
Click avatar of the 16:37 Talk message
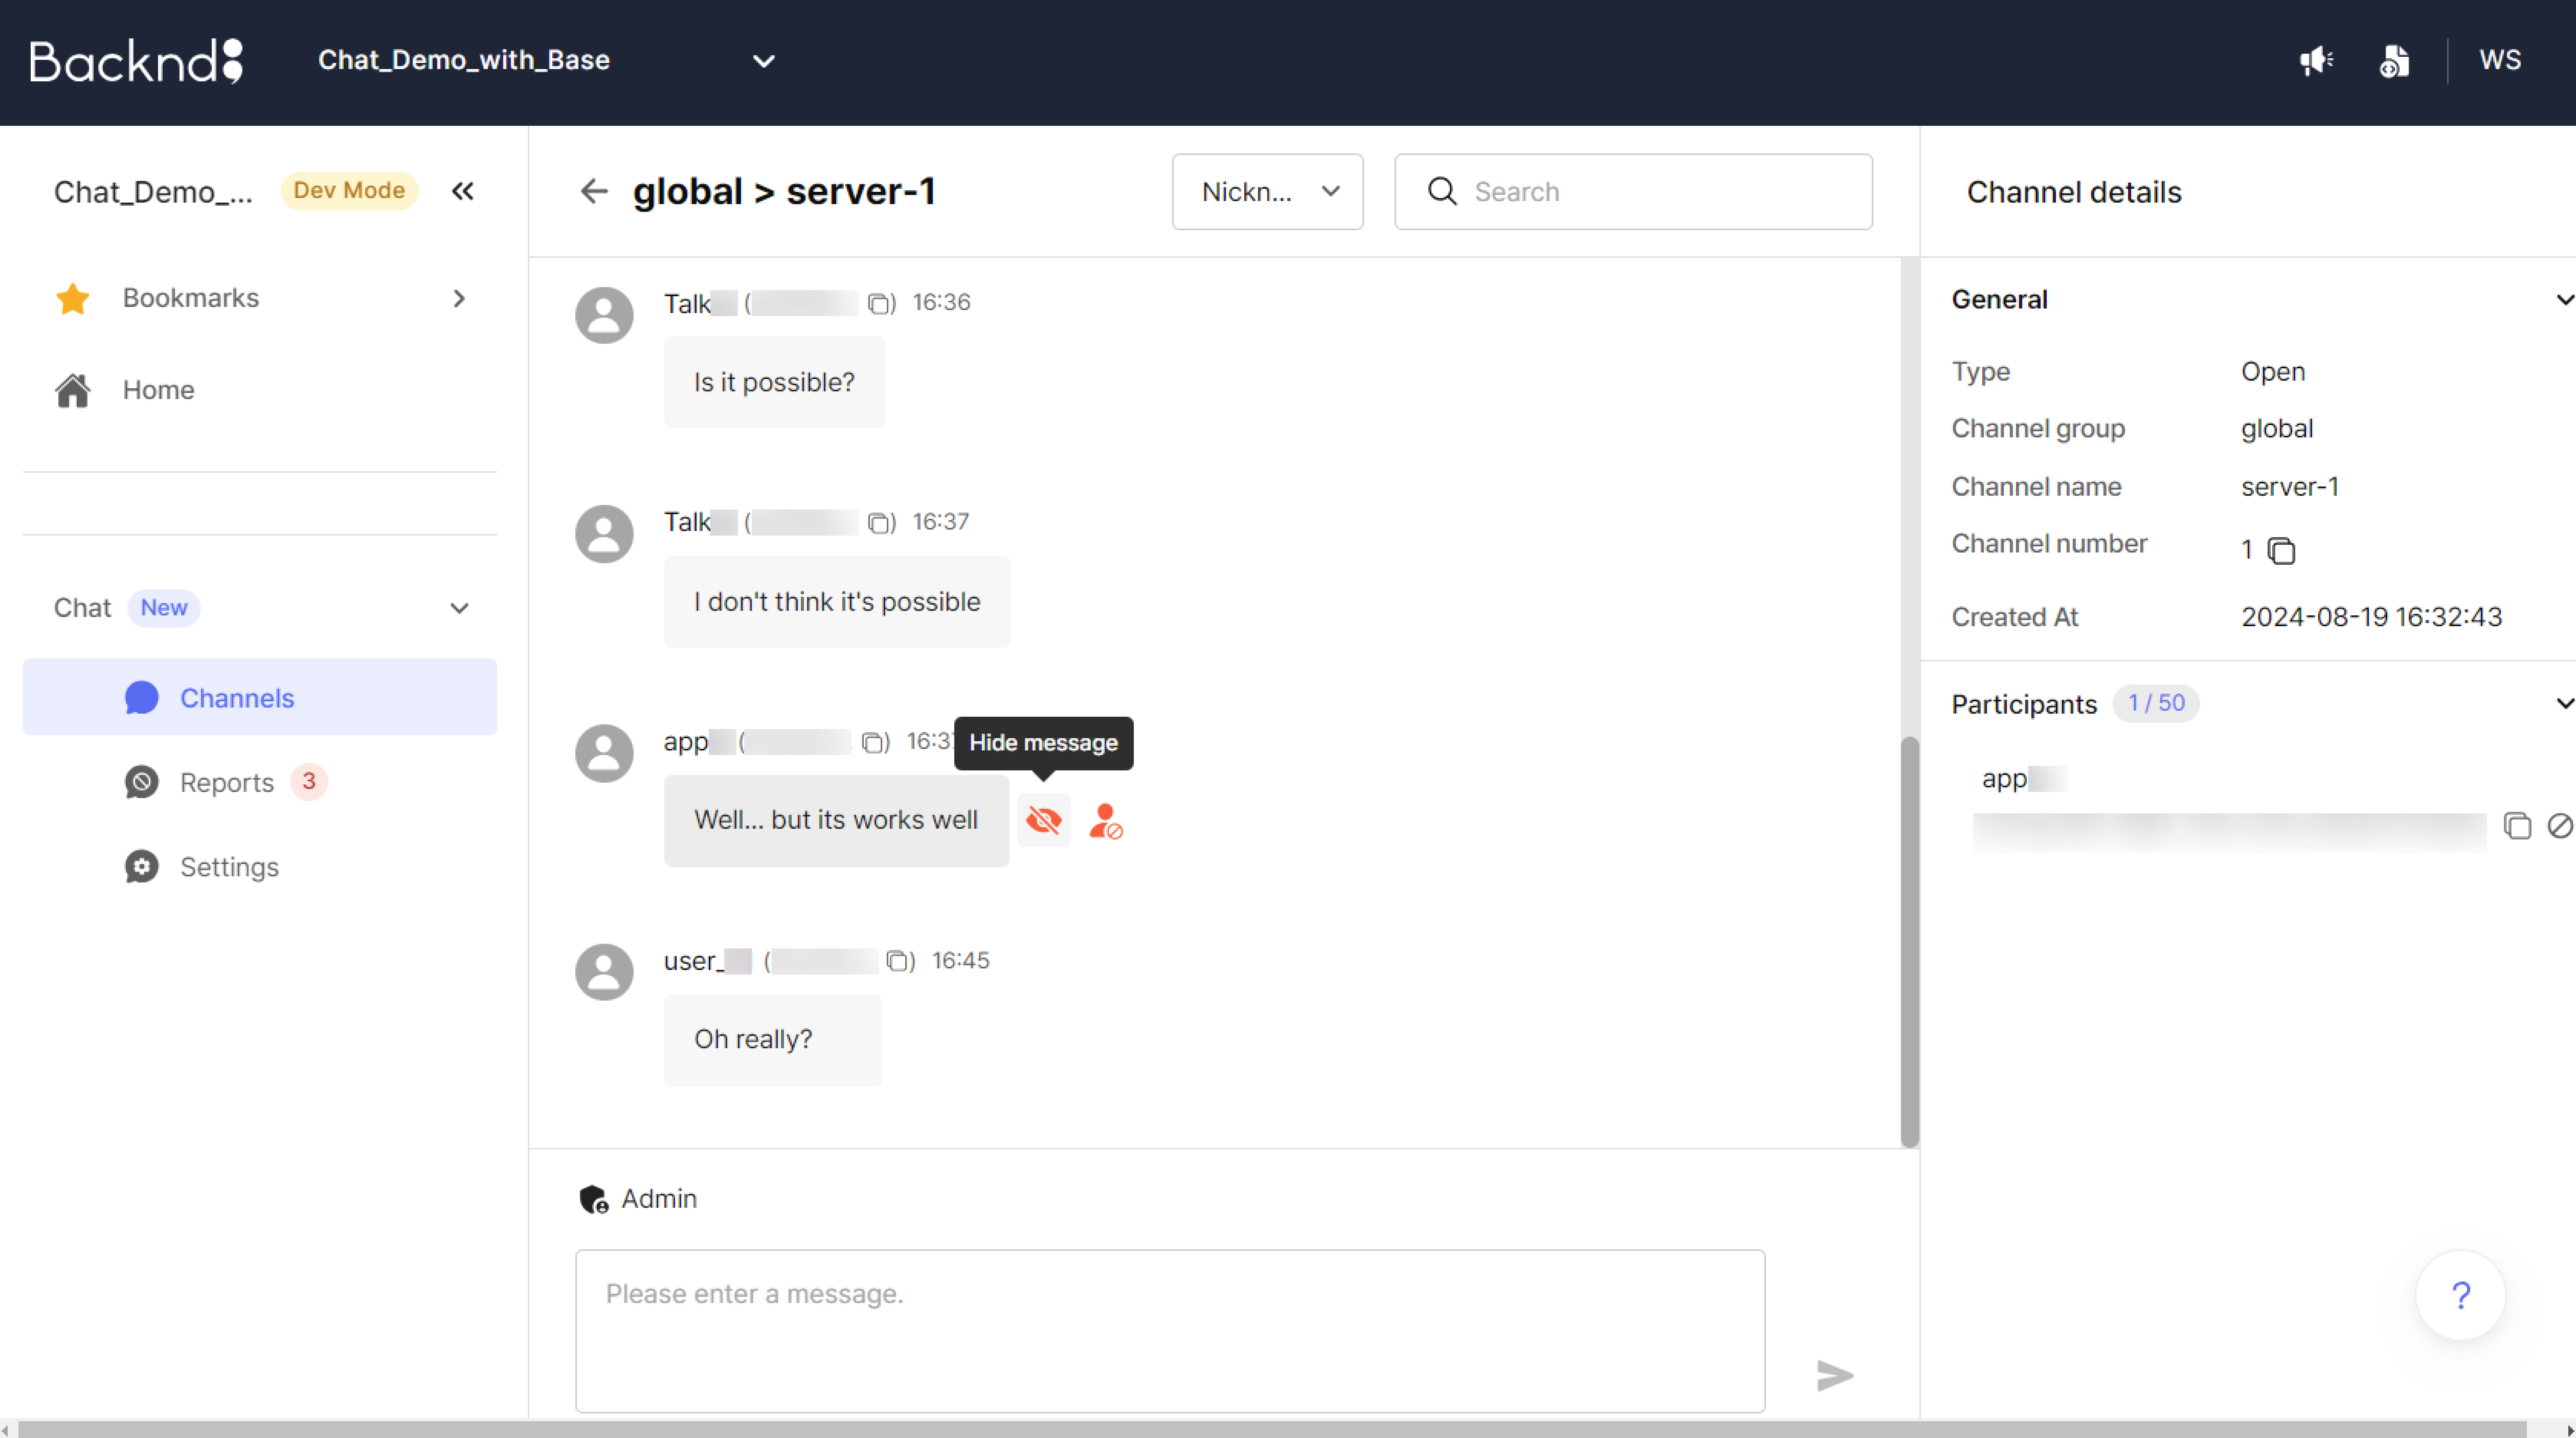[x=604, y=534]
